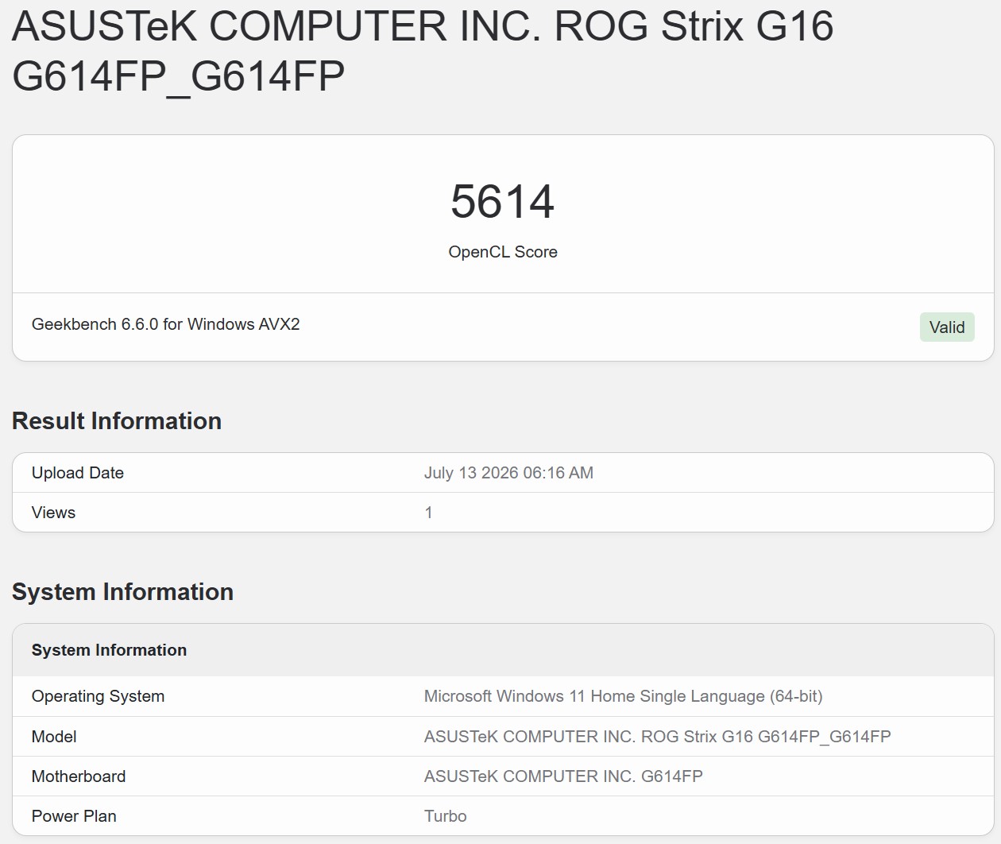Click the Geekbench 6.6.0 for Windows AVX2 text
1001x844 pixels.
pos(166,324)
